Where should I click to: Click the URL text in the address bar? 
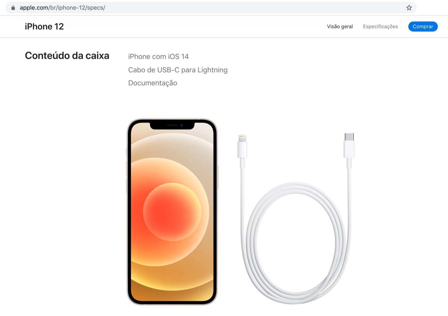62,7
